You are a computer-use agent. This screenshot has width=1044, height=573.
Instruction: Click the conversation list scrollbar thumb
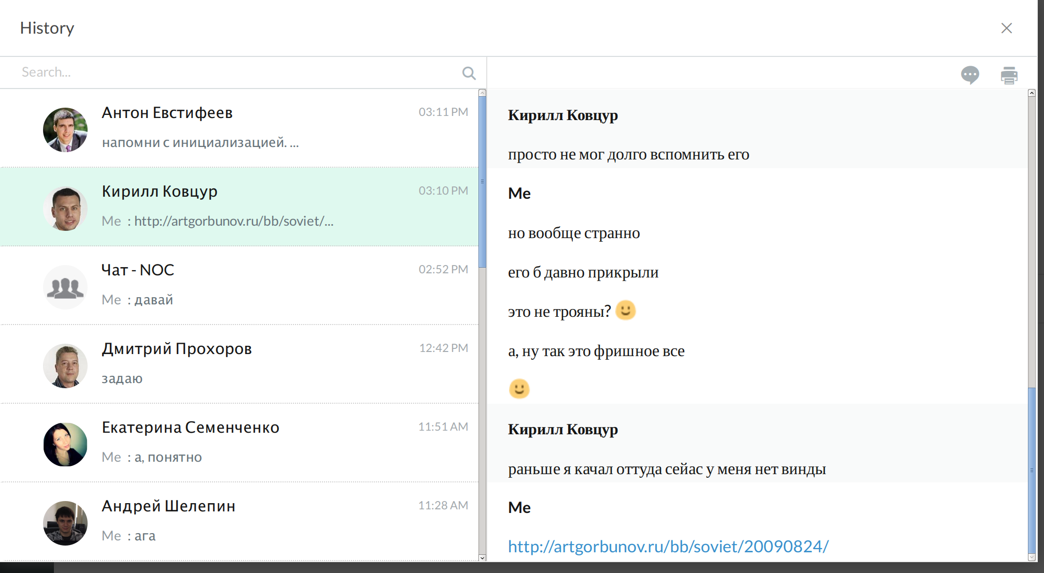click(x=483, y=182)
